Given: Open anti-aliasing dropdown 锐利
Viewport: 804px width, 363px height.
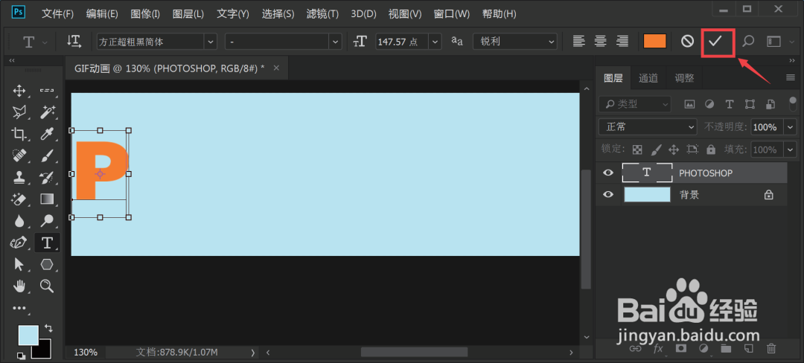Looking at the screenshot, I should pyautogui.click(x=515, y=42).
